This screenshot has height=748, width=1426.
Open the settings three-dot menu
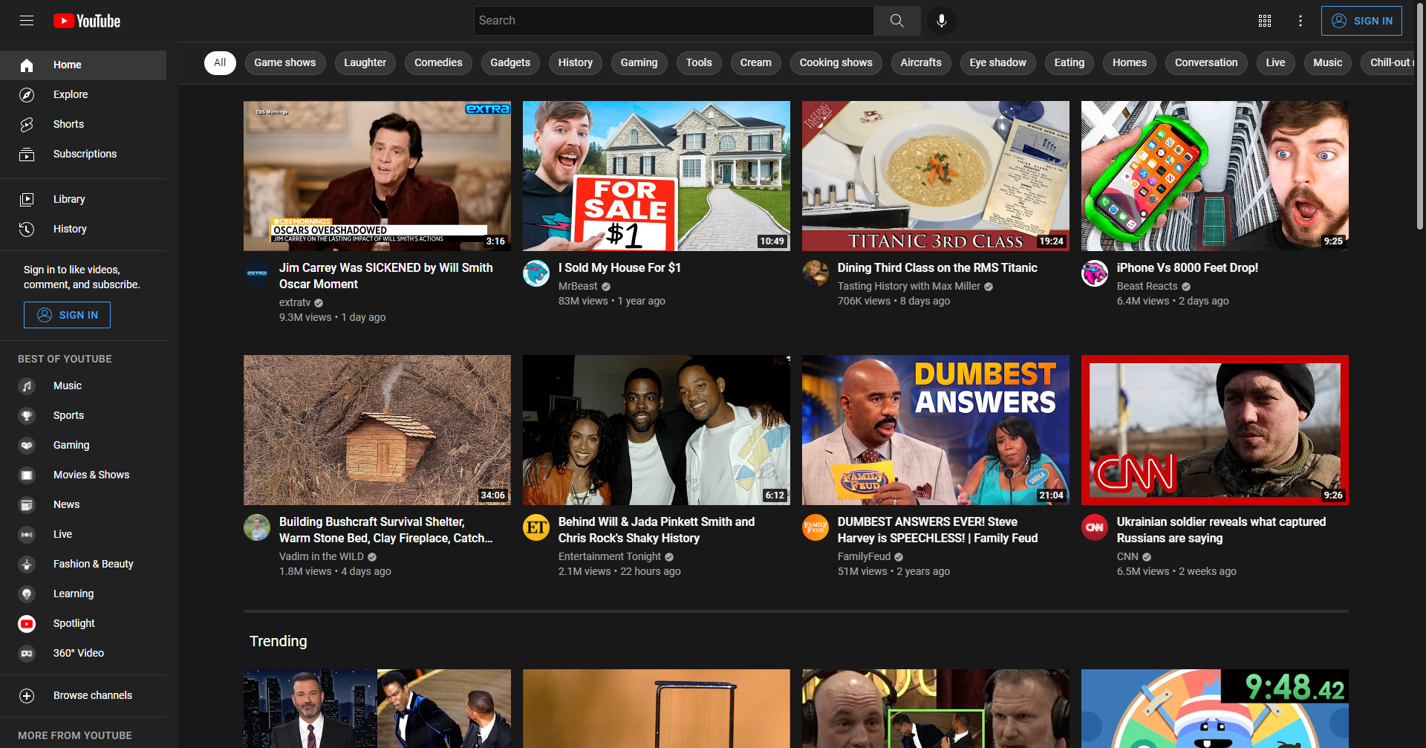(x=1300, y=21)
